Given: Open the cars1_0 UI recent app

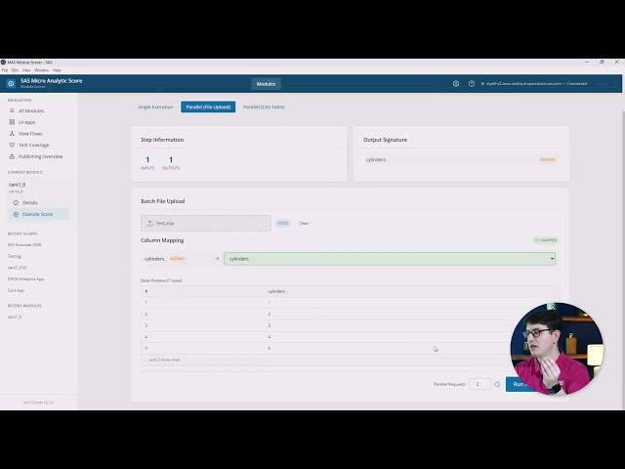Looking at the screenshot, I should pos(18,268).
